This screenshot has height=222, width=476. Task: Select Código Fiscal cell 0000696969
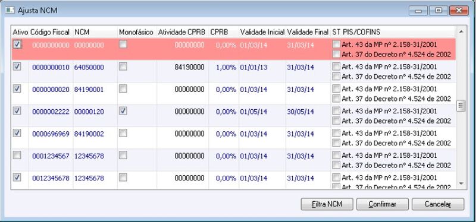point(51,134)
